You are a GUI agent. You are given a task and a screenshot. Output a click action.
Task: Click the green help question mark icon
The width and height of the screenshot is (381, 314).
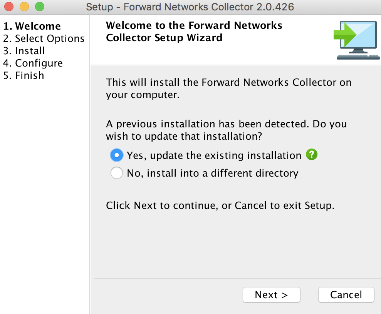pyautogui.click(x=312, y=155)
